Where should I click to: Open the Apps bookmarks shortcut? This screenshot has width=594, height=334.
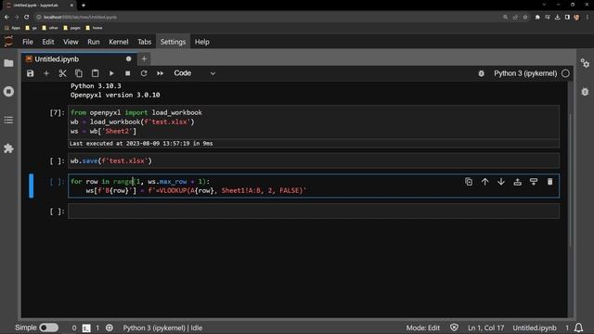tap(12, 28)
